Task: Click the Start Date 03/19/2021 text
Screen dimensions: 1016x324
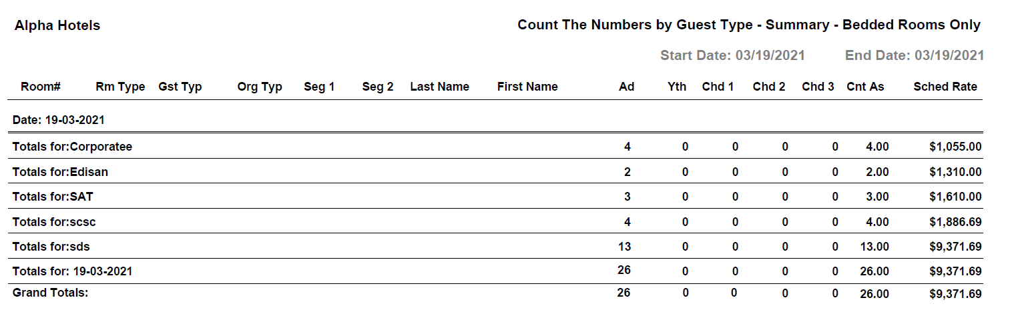Action: tap(732, 55)
